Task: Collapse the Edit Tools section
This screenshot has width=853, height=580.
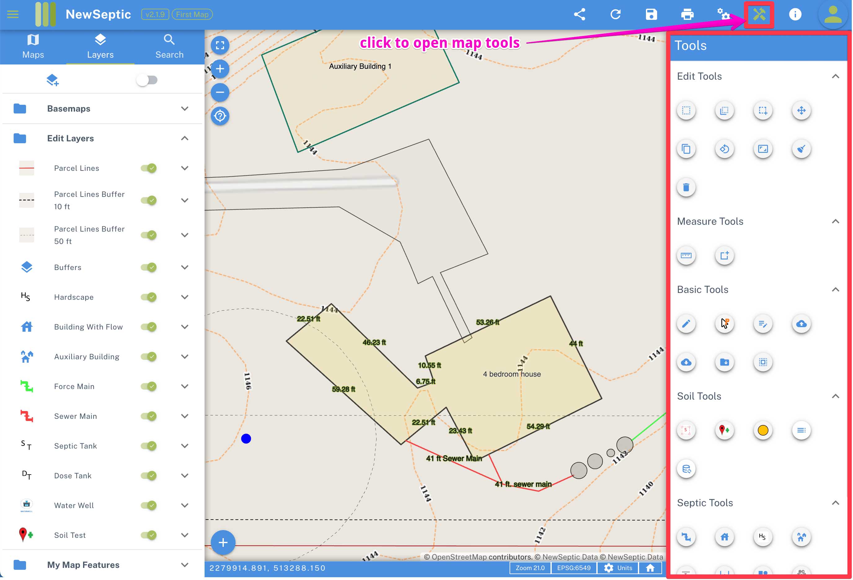Action: pyautogui.click(x=836, y=76)
